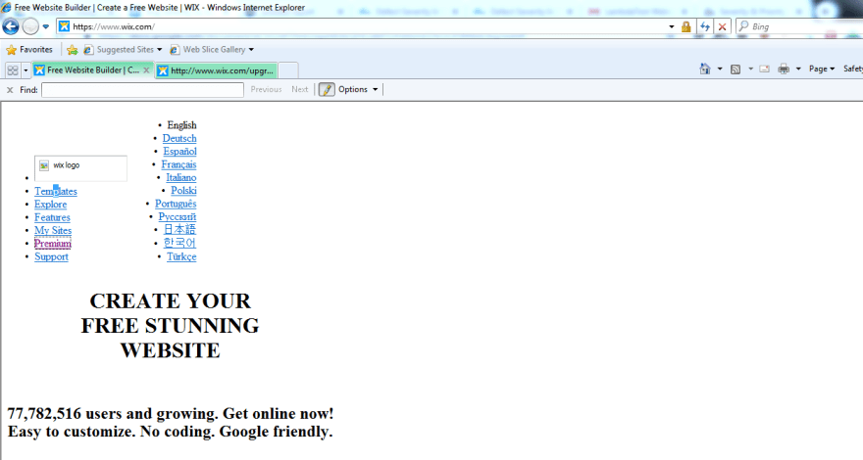Select the English language entry

point(181,125)
